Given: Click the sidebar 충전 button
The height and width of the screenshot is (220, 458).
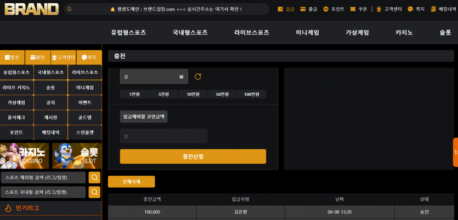Looking at the screenshot, I should tap(12, 57).
